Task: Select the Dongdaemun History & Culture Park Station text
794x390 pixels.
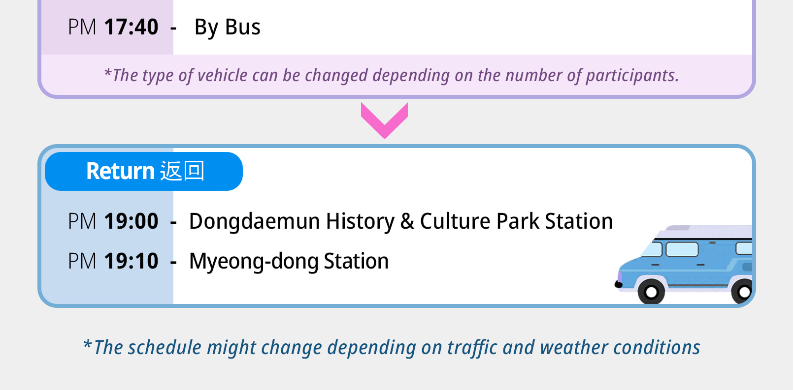Action: coord(401,221)
